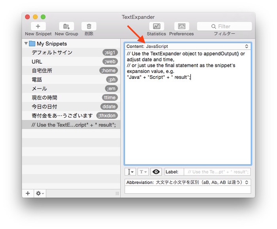Click the ;ph abbreviation badge
Image resolution: width=277 pixels, height=229 pixels.
point(112,80)
